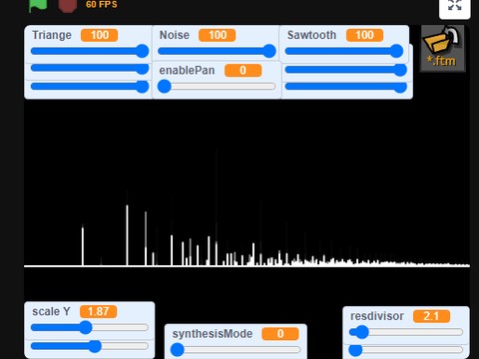479x359 pixels.
Task: Click the scale Y value 1.87
Action: pyautogui.click(x=98, y=311)
